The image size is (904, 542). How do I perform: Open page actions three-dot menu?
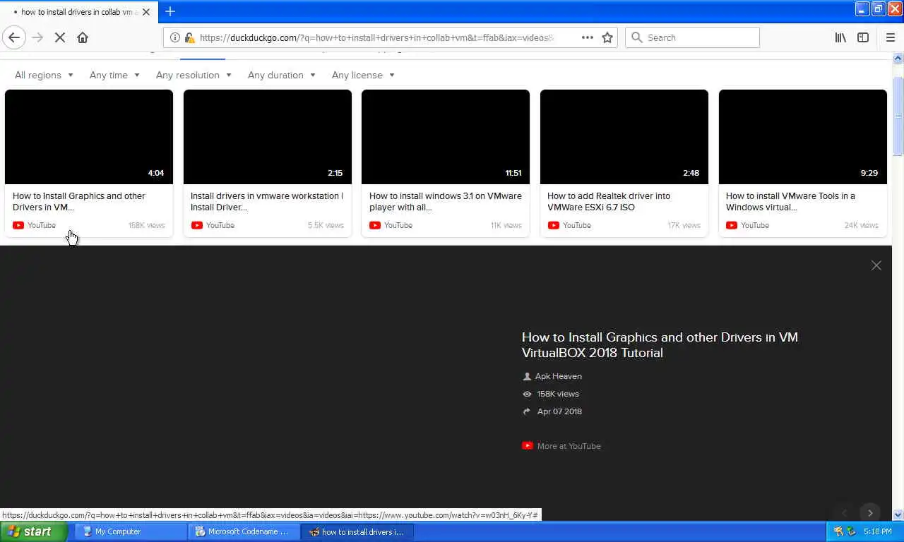click(587, 37)
